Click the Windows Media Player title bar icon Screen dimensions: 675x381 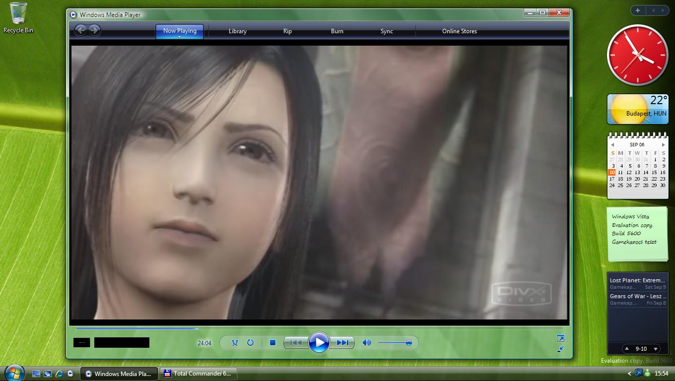point(73,15)
